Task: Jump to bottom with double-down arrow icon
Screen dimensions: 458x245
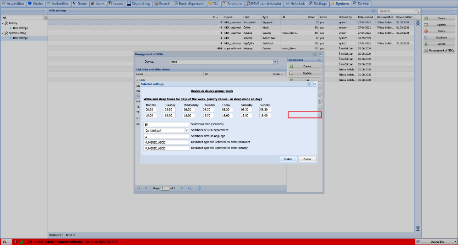Action: tap(417, 228)
